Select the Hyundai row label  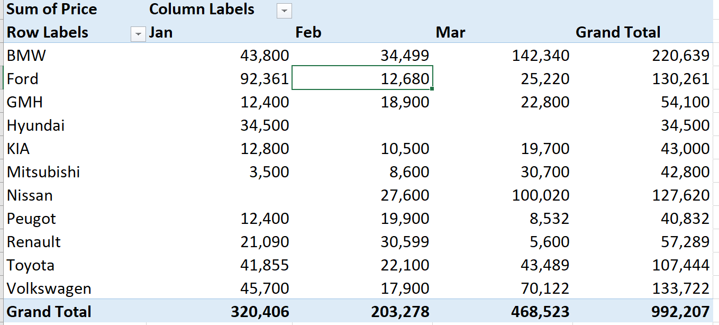coord(35,125)
